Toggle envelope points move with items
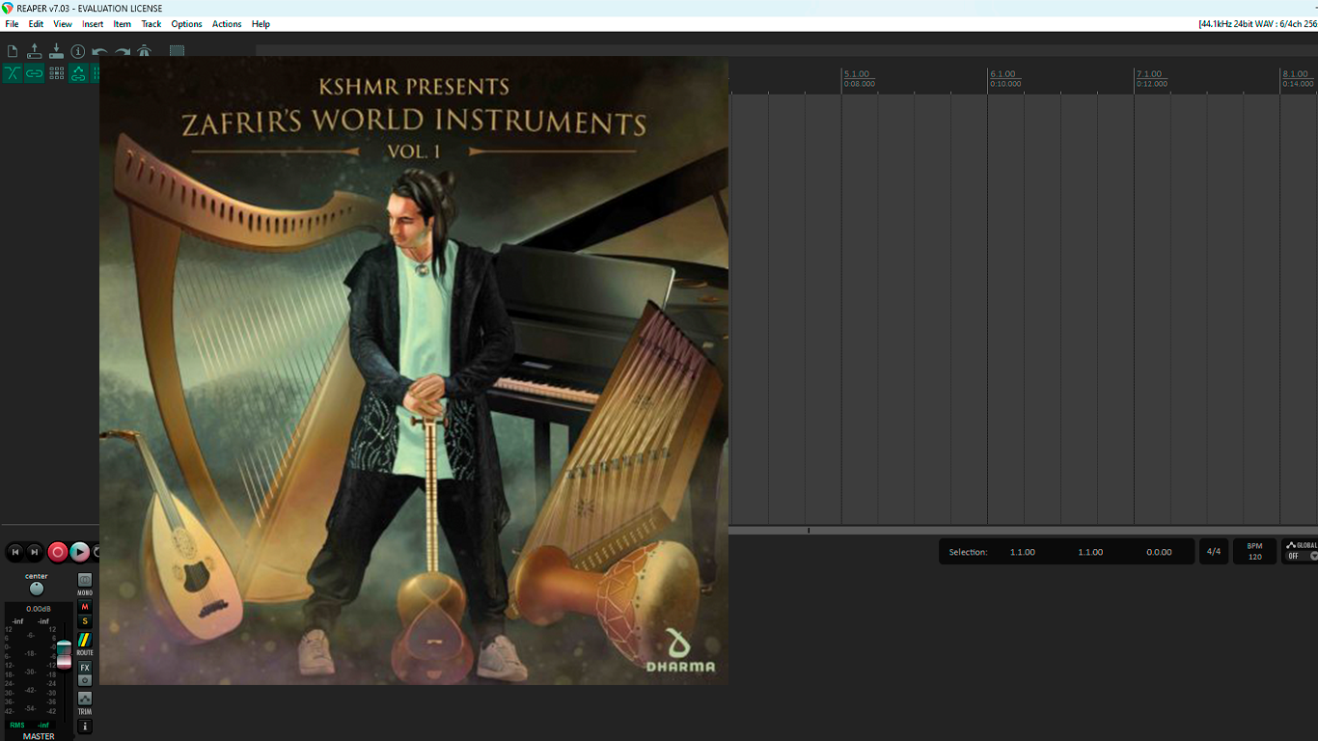 pyautogui.click(x=78, y=73)
